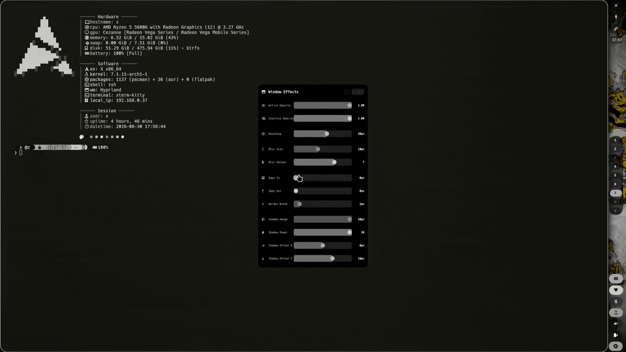Click the muted speaker icon in the sidebar
Screen dimensions: 626x352
[616, 324]
